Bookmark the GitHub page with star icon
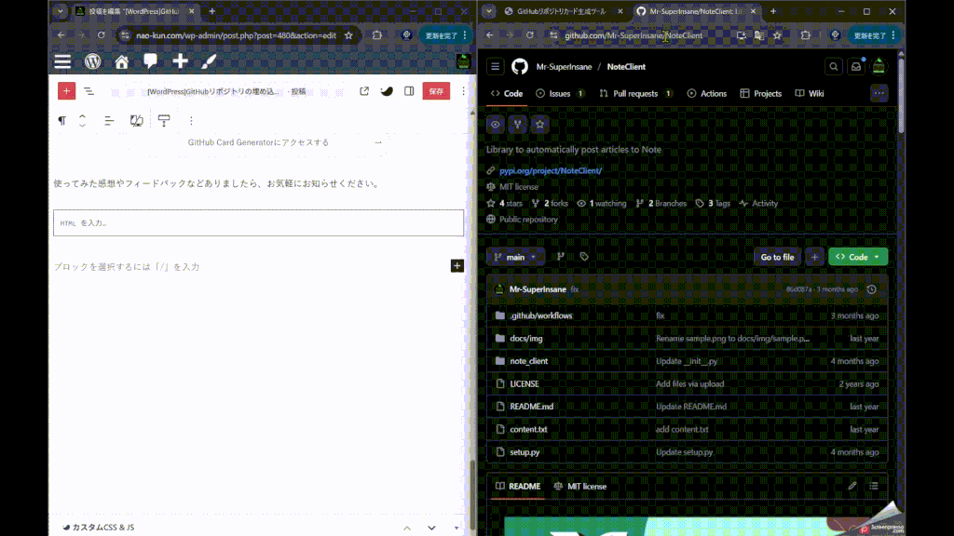Screen dimensions: 954x536 778,36
